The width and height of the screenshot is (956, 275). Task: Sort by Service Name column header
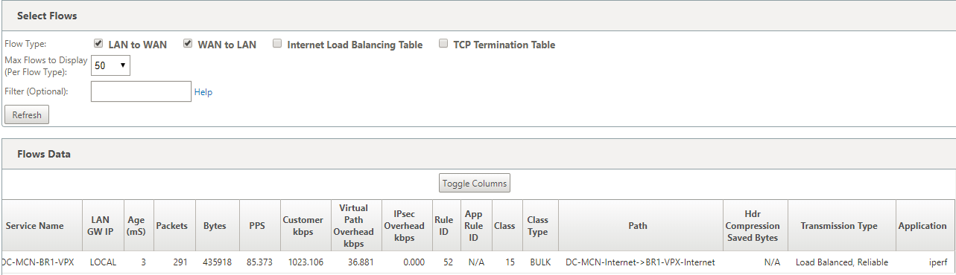(x=37, y=226)
